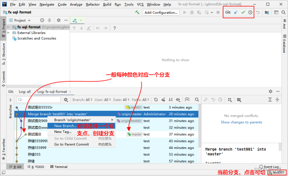This screenshot has width=288, height=176.
Task: Open the Commit side tool tab
Action: point(4,79)
